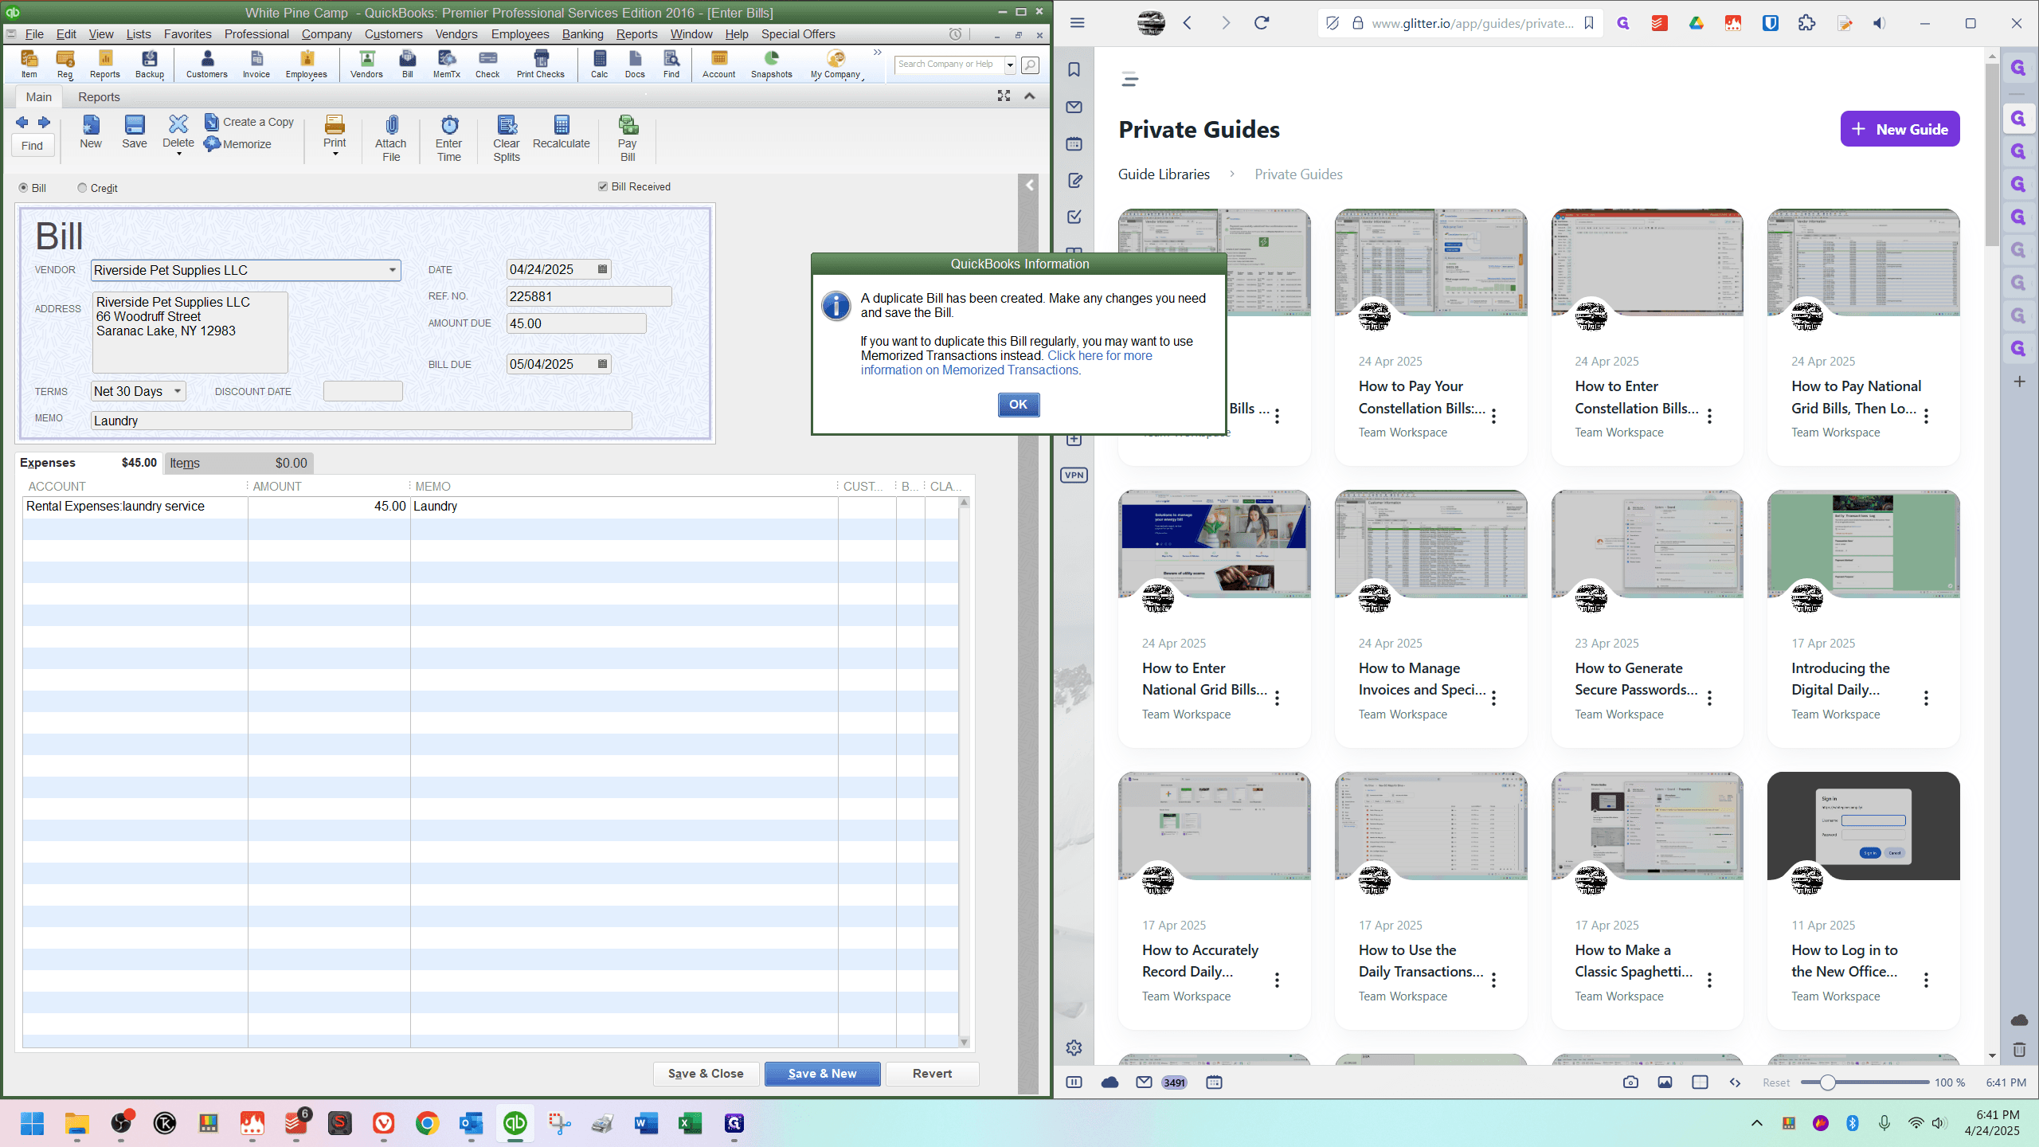
Task: Click the Pay Bill icon
Action: click(628, 138)
